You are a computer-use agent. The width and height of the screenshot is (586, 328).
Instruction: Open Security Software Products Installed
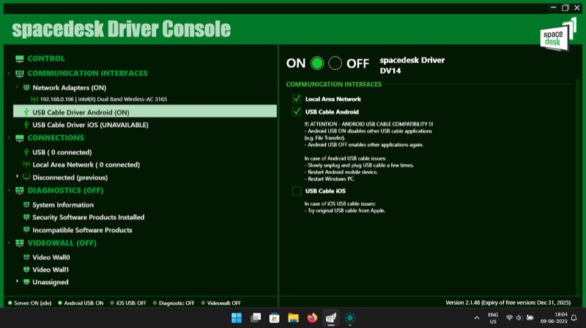(x=88, y=217)
